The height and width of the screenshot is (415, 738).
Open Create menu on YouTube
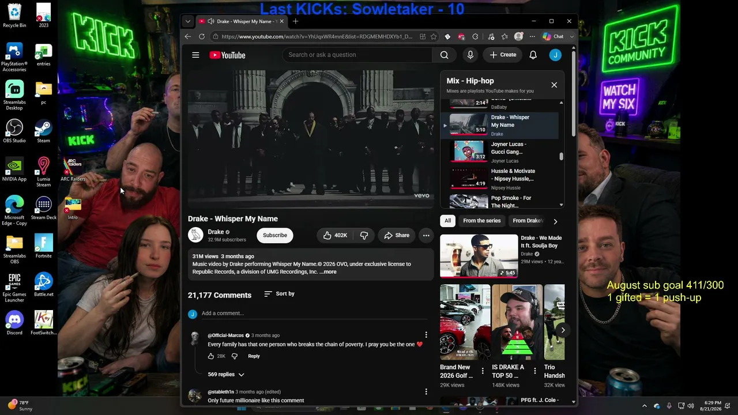pos(503,55)
